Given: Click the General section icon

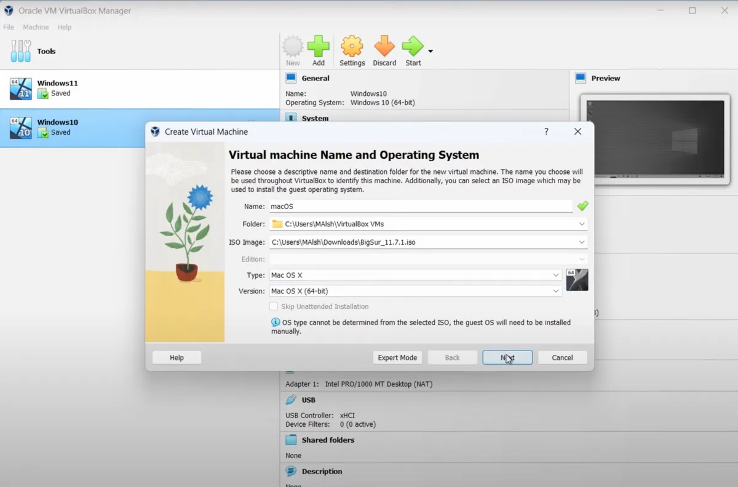Looking at the screenshot, I should pos(291,78).
